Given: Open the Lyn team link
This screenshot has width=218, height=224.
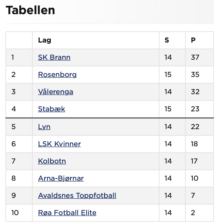Looking at the screenshot, I should 44,127.
